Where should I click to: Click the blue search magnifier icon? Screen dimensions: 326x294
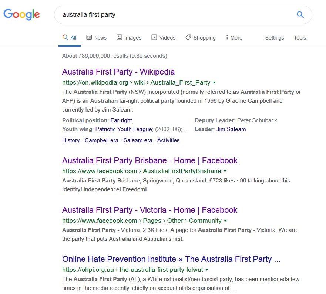[x=300, y=15]
